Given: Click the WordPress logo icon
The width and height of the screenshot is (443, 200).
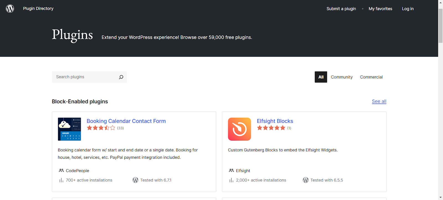Looking at the screenshot, I should coord(10,9).
